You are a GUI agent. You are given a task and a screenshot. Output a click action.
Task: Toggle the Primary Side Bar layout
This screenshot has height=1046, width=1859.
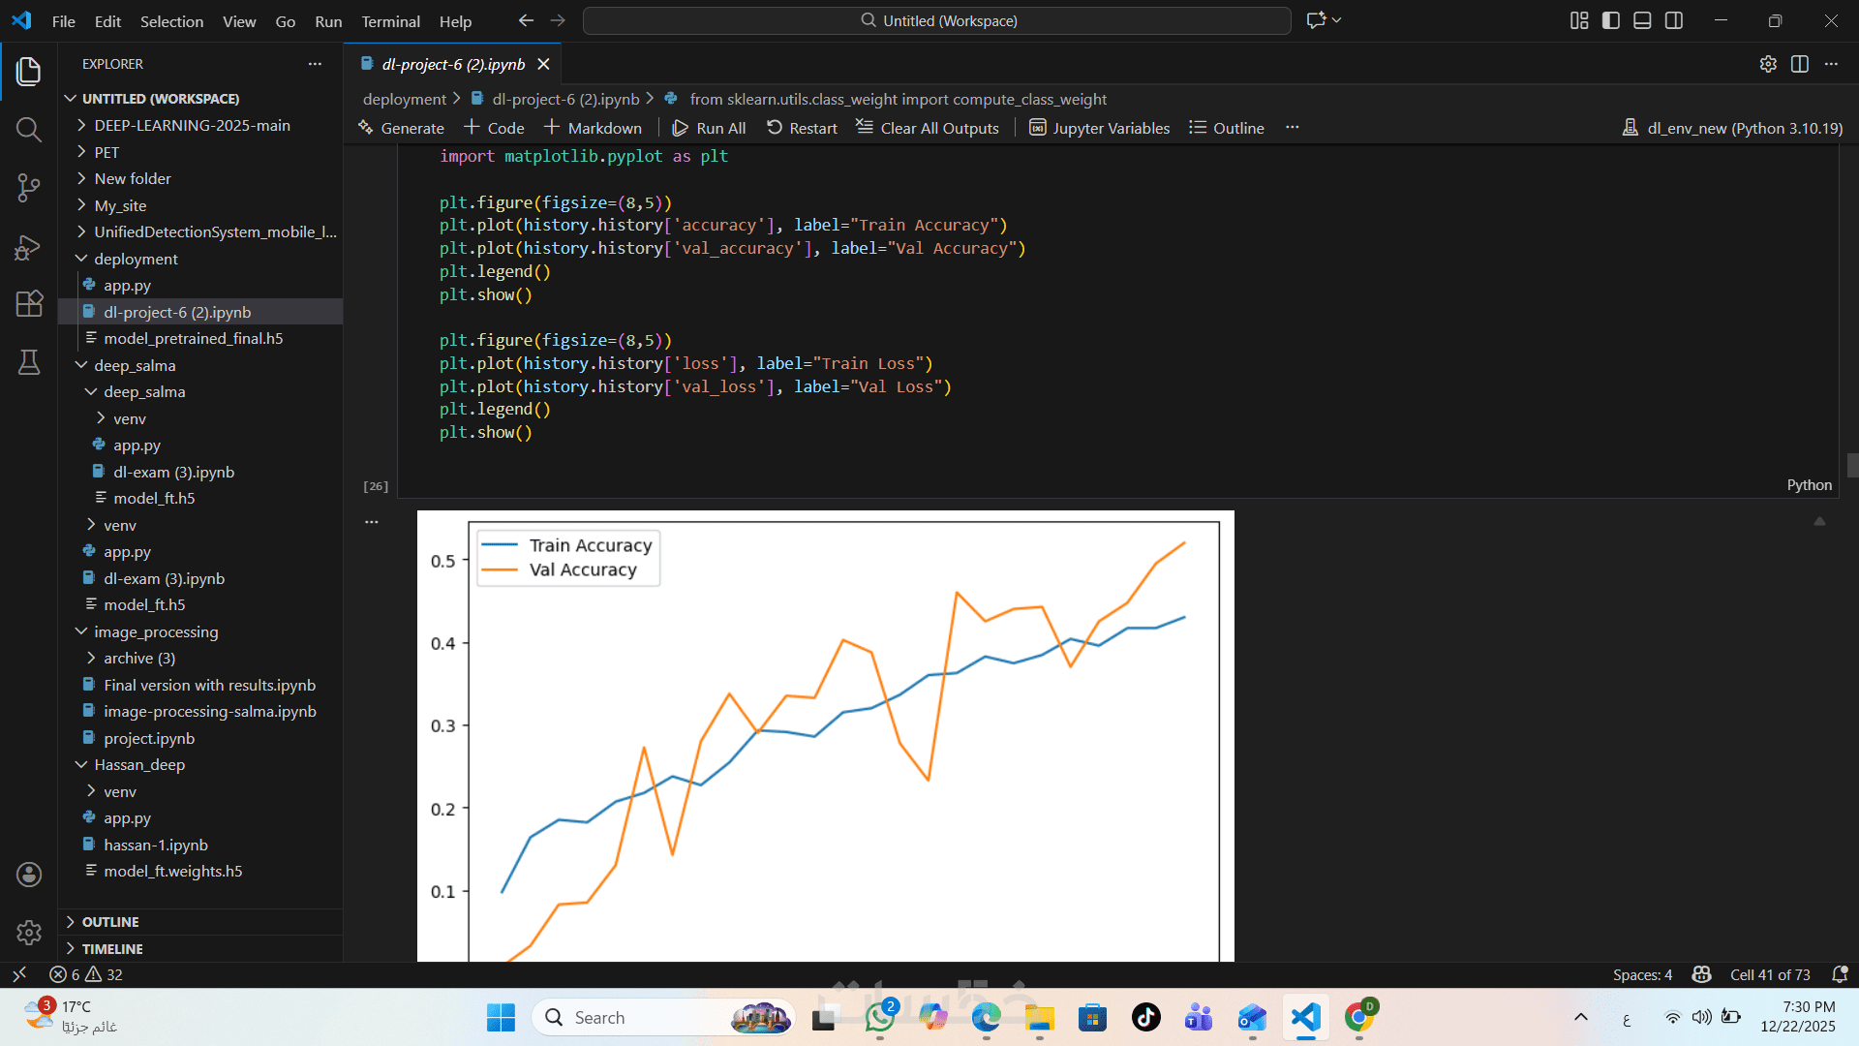(1611, 20)
